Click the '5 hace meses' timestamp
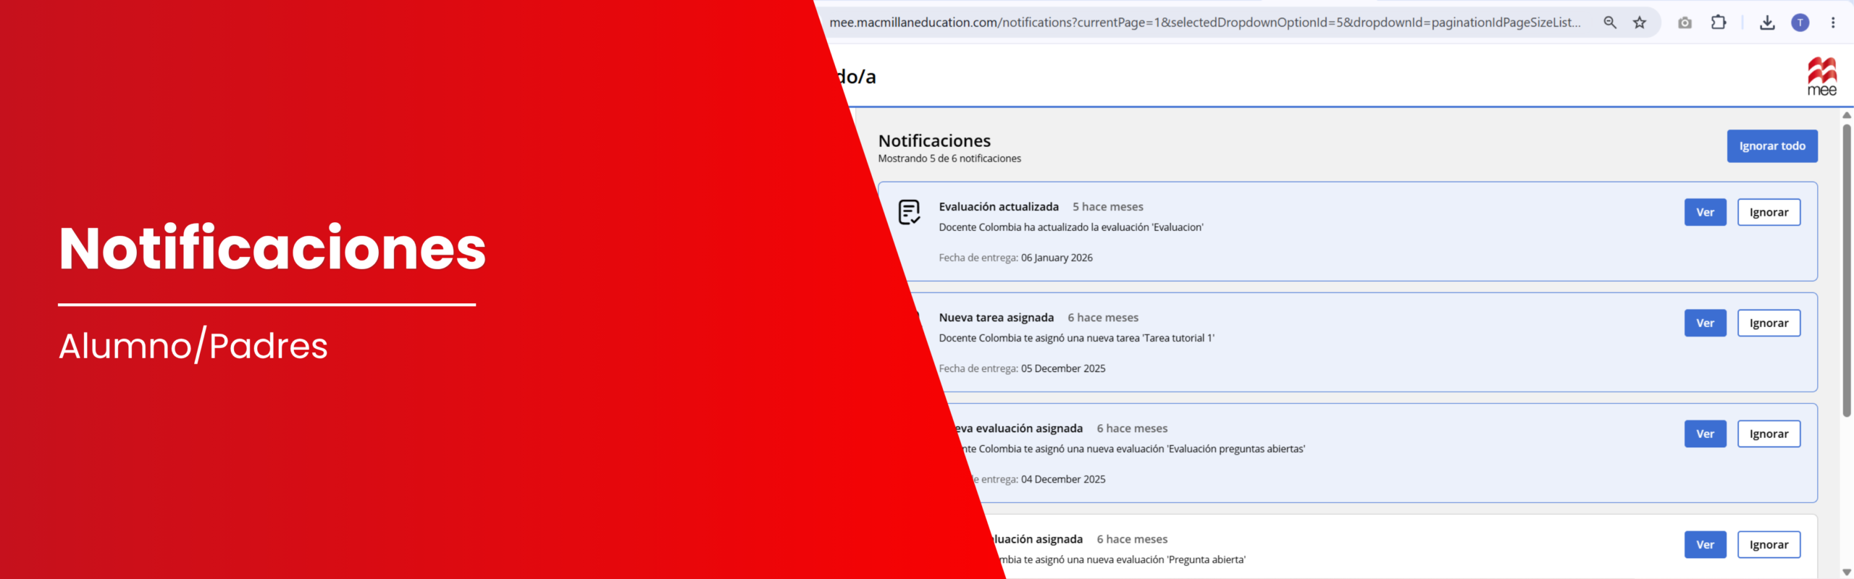The image size is (1854, 579). click(x=1108, y=207)
